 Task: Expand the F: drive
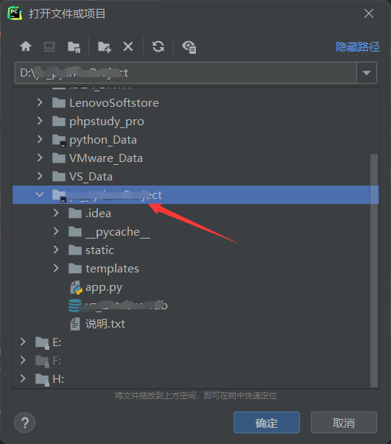[23, 360]
